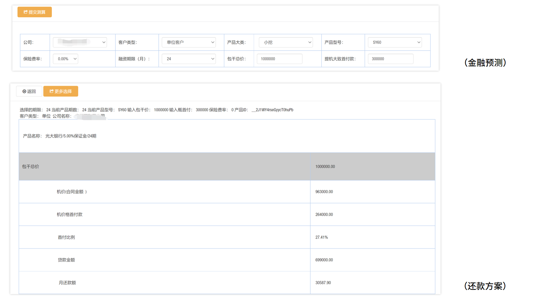This screenshot has height=298, width=558.
Task: Expand the 融资期限 dropdown showing 24
Action: tap(189, 59)
